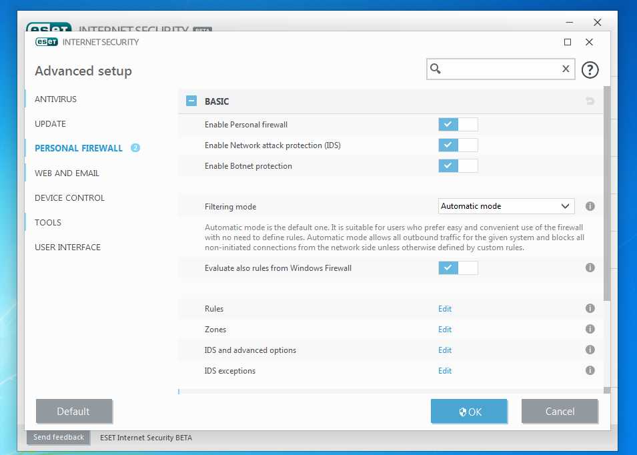
Task: Minimize the background ESET main window
Action: click(570, 22)
